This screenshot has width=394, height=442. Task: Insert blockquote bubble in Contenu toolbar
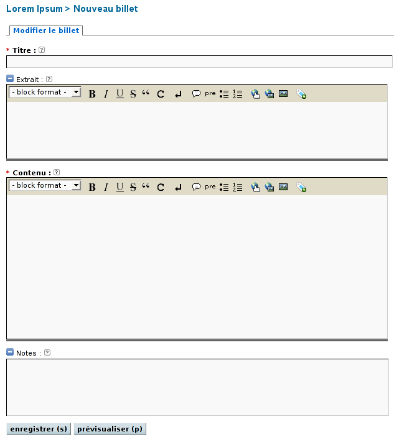click(196, 187)
